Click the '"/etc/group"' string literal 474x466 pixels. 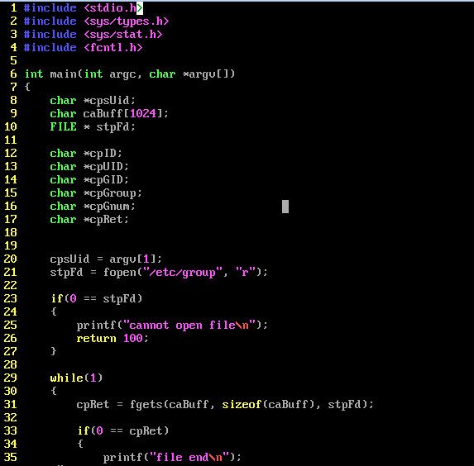coord(183,273)
